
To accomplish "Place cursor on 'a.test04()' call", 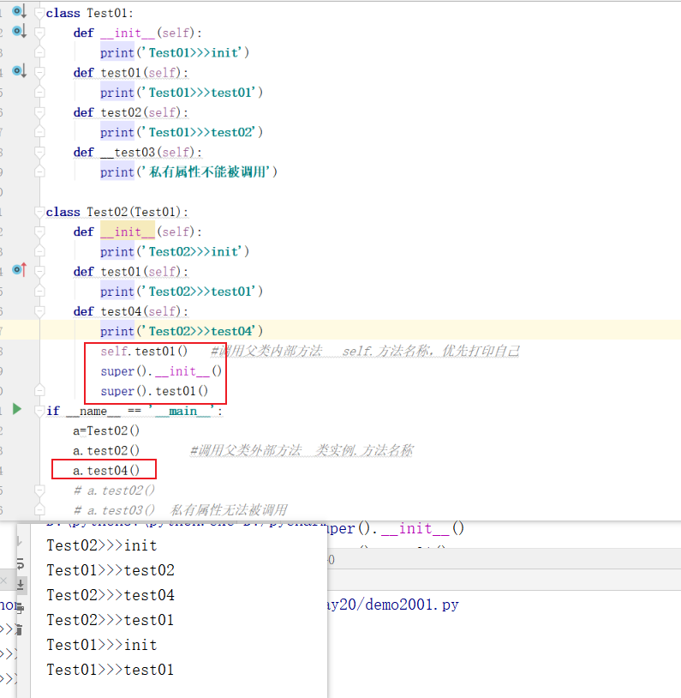I will pos(106,471).
